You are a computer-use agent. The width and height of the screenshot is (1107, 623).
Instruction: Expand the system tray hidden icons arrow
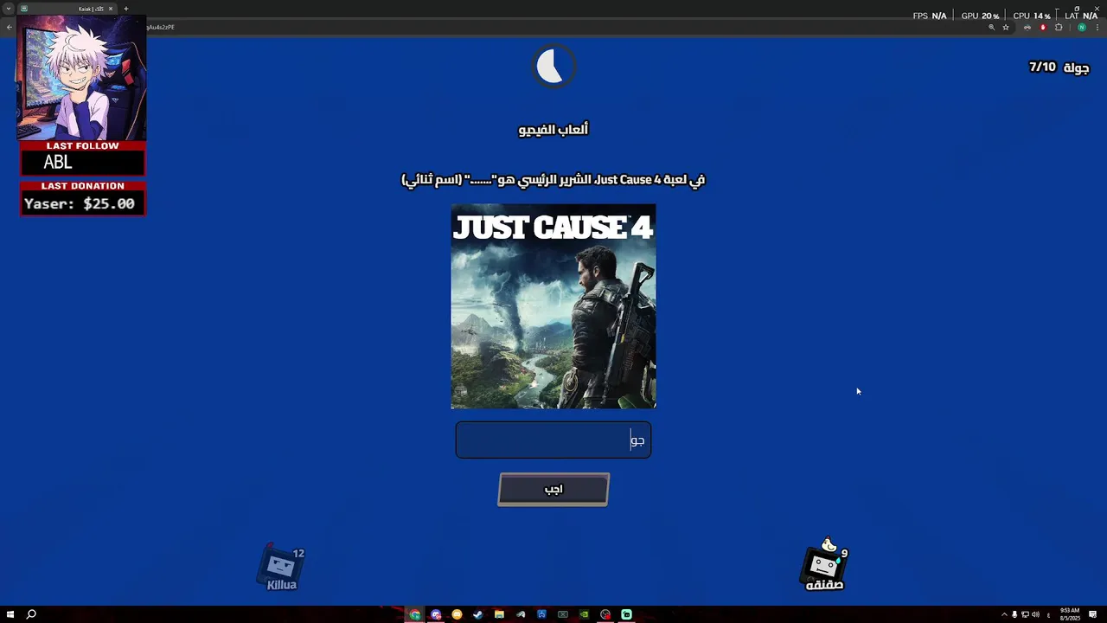tap(1004, 614)
